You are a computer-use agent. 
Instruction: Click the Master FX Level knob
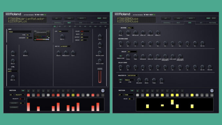161,80
